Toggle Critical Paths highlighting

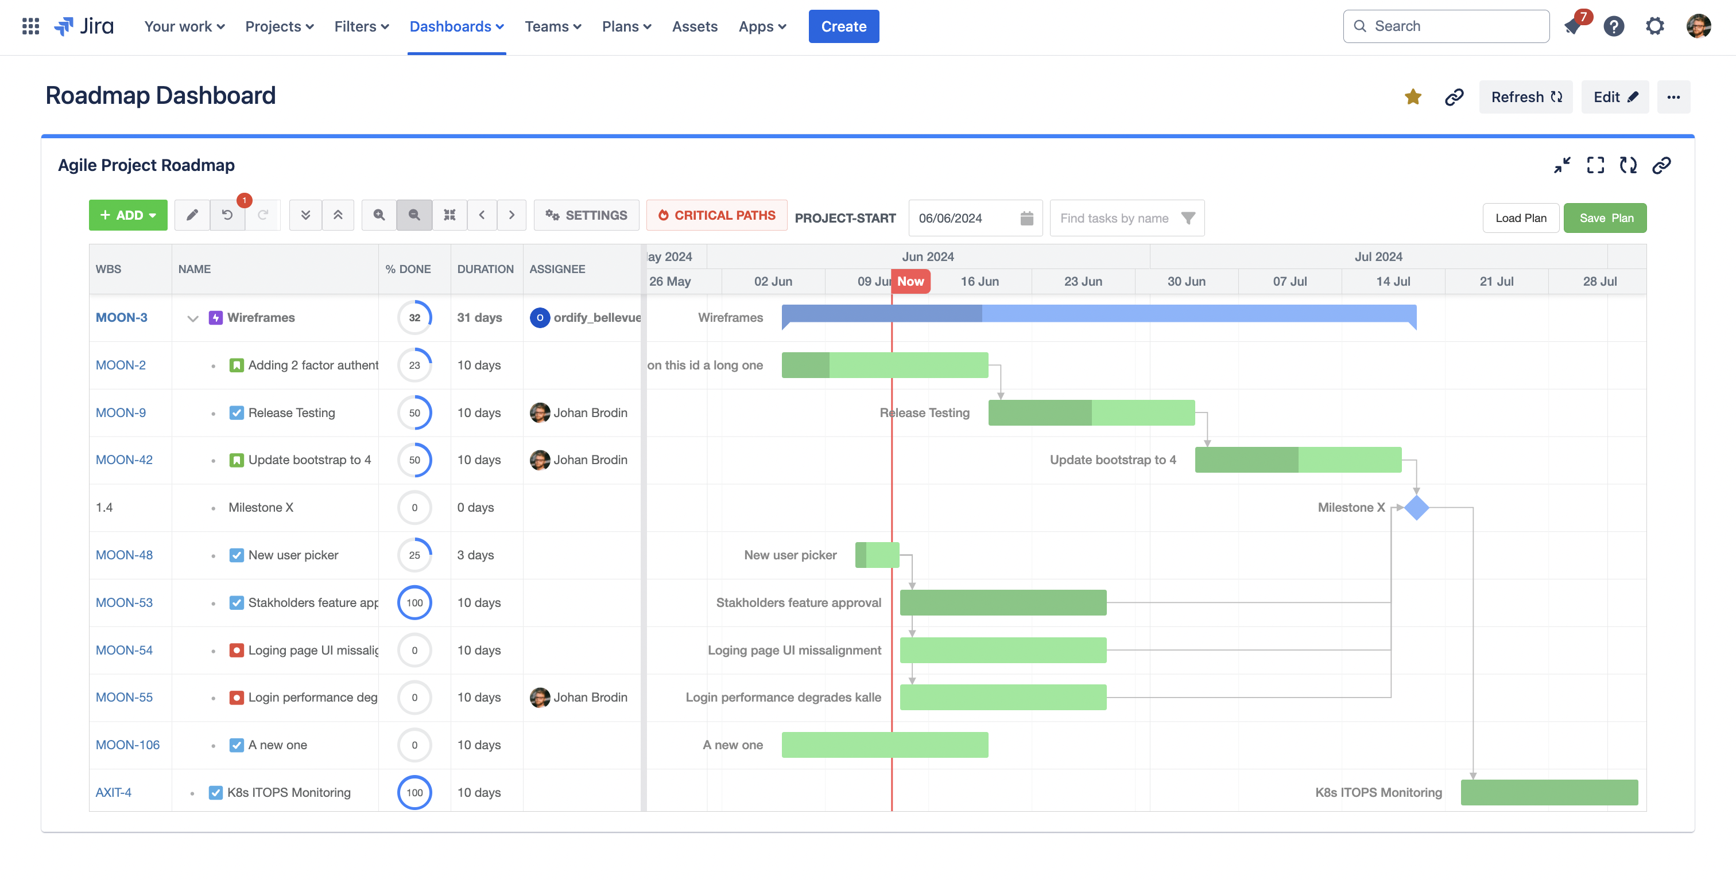pos(716,216)
